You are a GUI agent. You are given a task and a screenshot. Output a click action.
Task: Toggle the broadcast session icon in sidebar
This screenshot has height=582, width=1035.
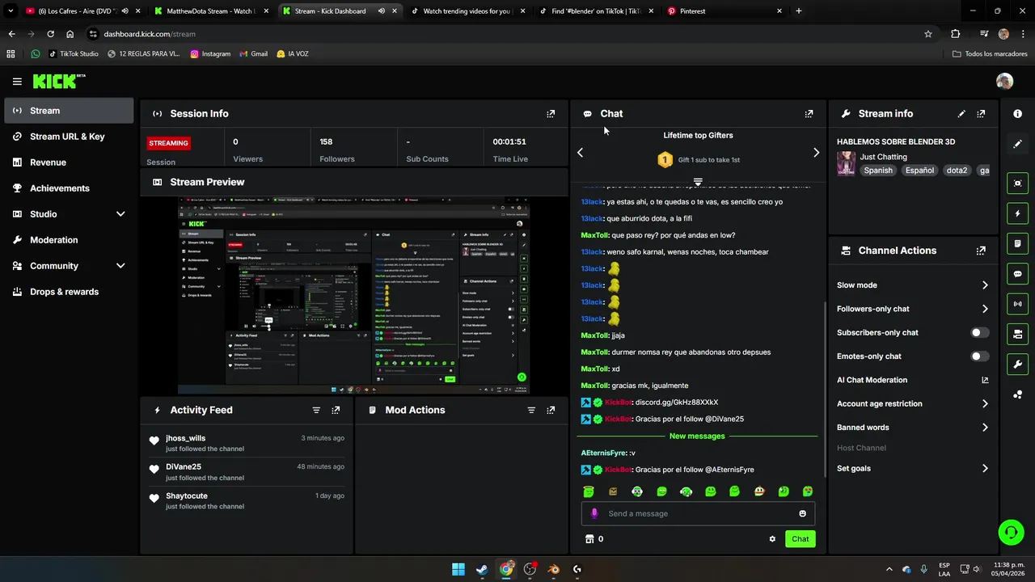point(1017,304)
